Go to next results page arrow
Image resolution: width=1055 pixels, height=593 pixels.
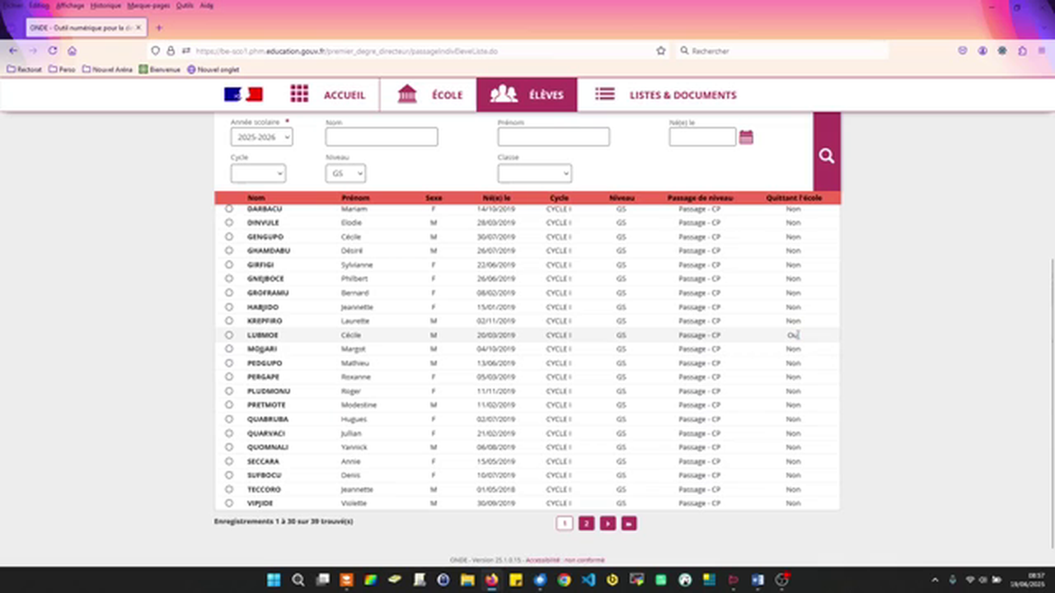pos(607,523)
